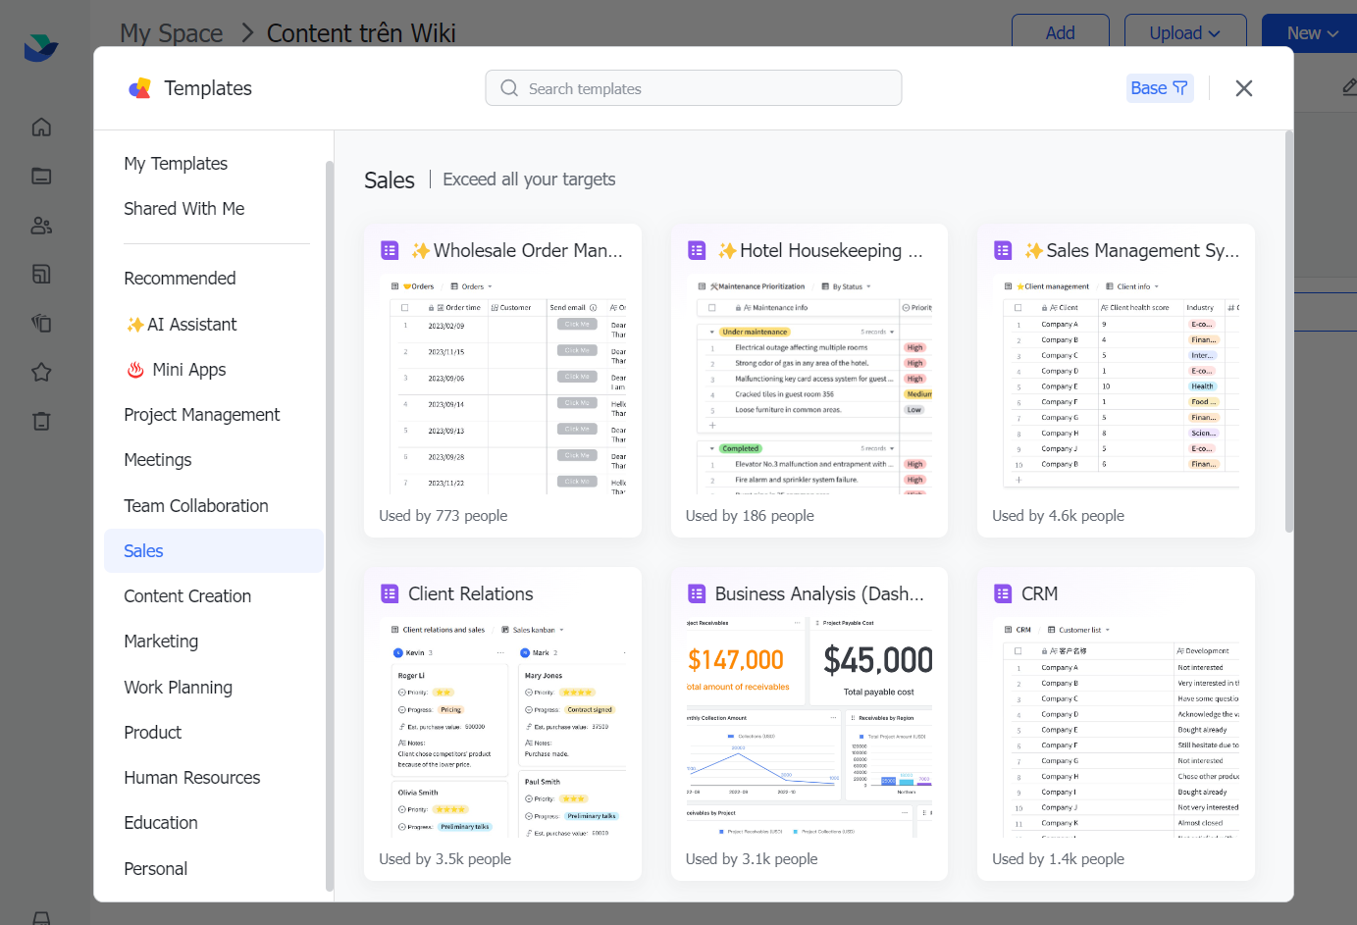Open folder icon in background sidebar

[41, 176]
